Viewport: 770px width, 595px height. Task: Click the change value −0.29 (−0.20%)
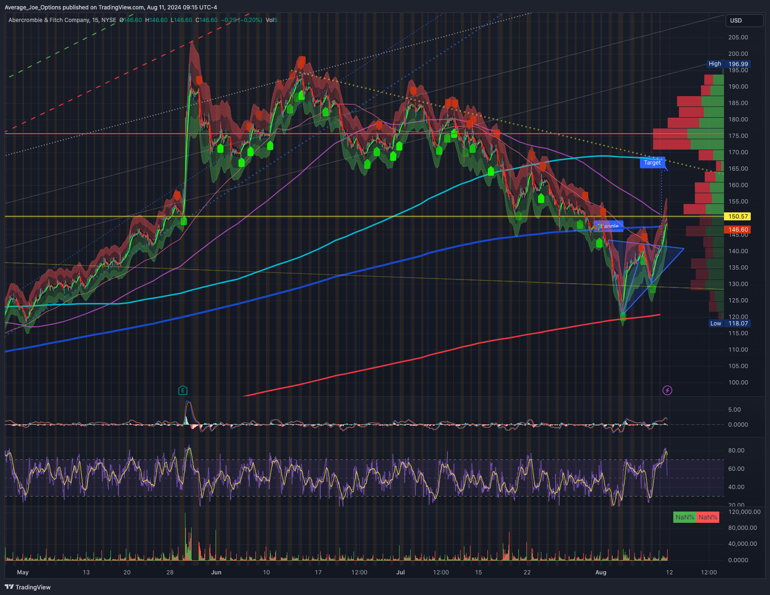(241, 20)
